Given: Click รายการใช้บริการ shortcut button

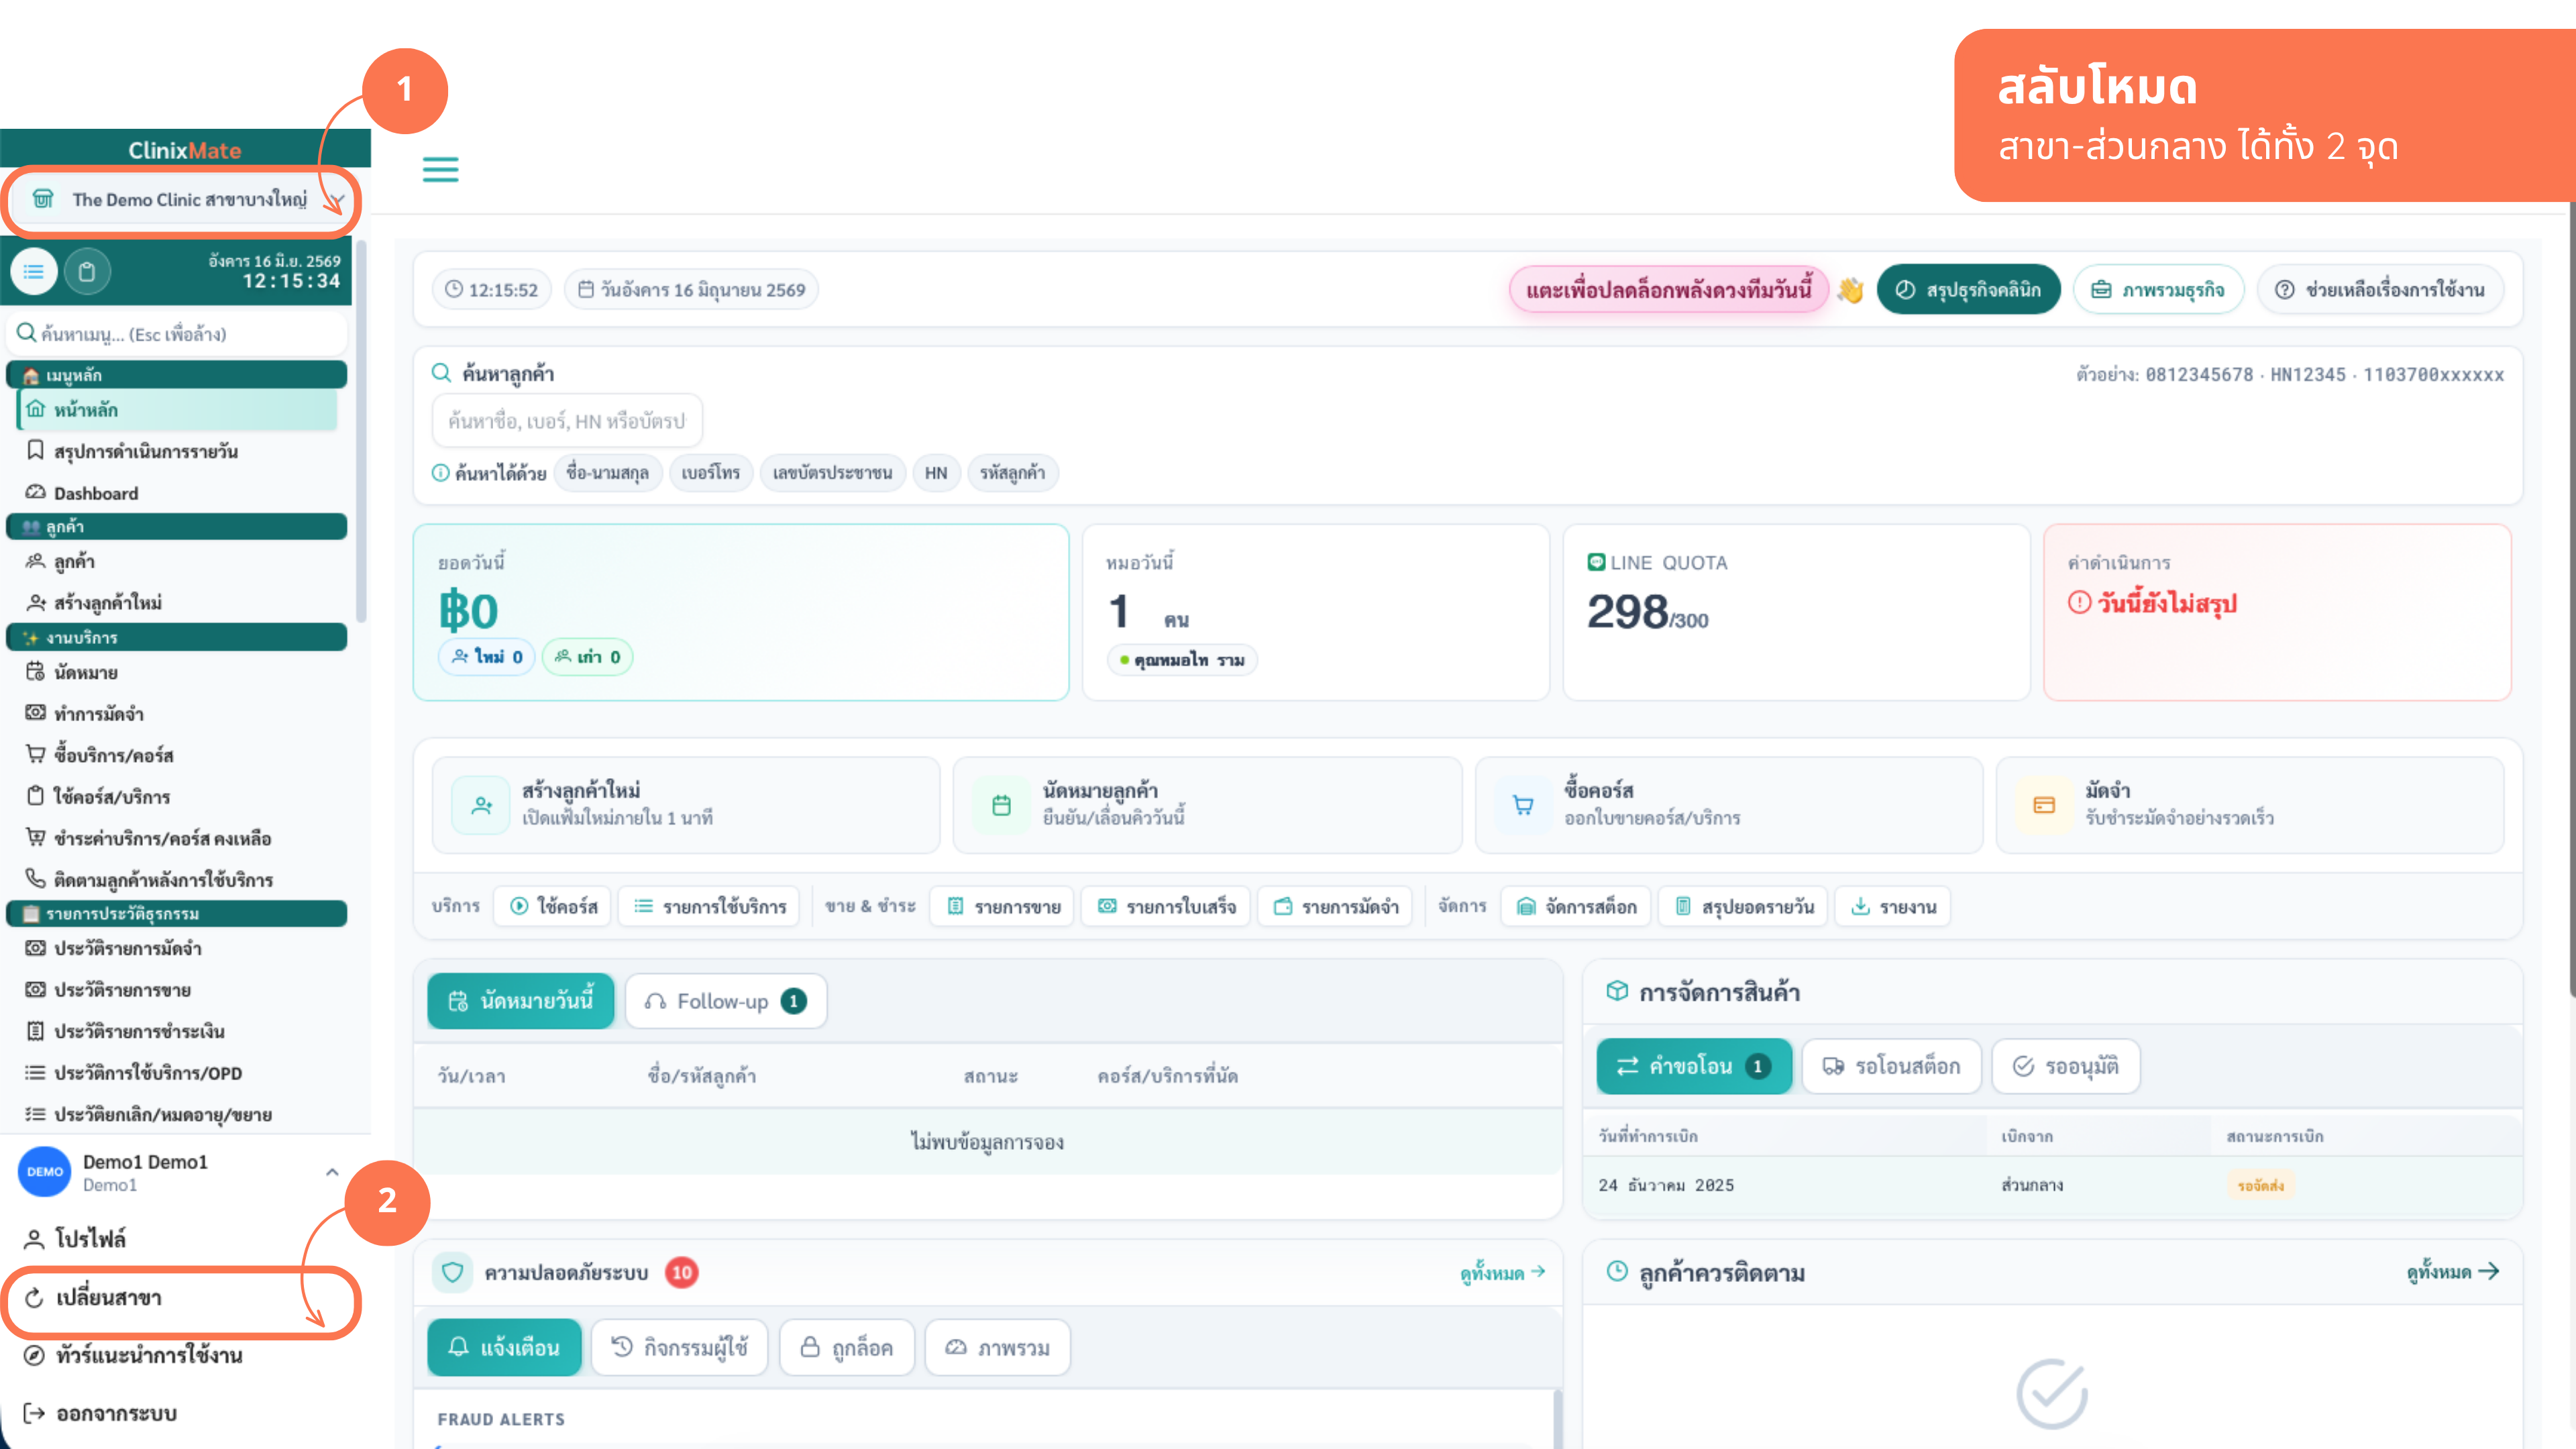Looking at the screenshot, I should pyautogui.click(x=709, y=906).
